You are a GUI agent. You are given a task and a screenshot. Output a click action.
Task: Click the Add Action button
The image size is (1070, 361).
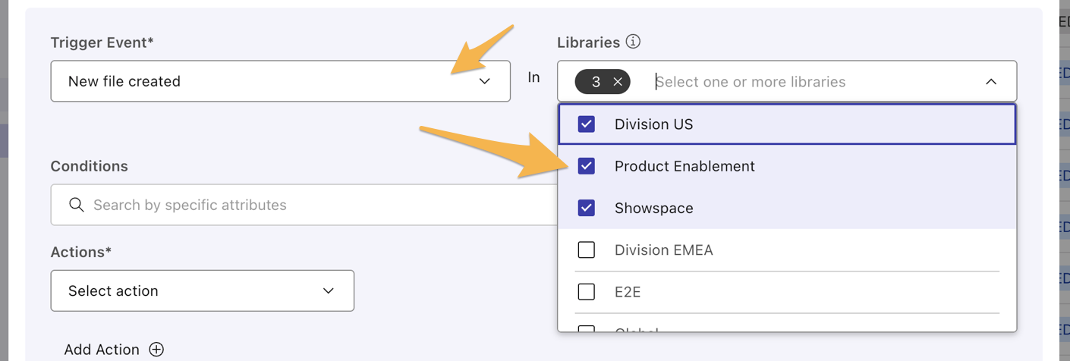point(114,350)
